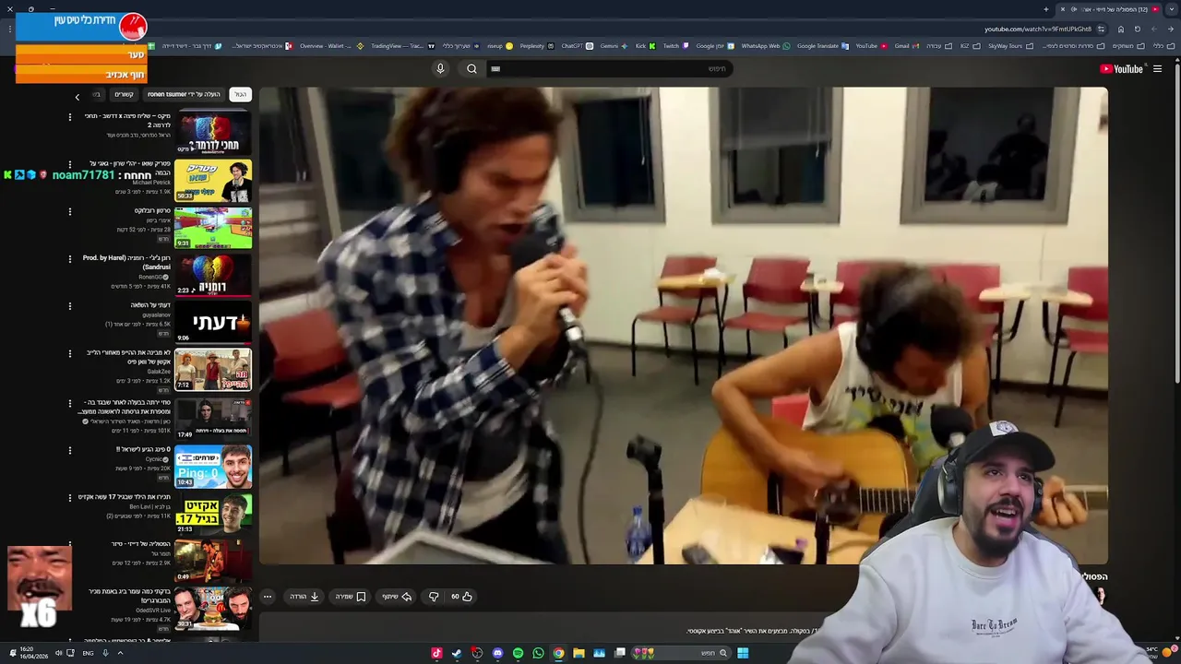Select the קשורים filter chip
1181x664 pixels.
pos(124,94)
